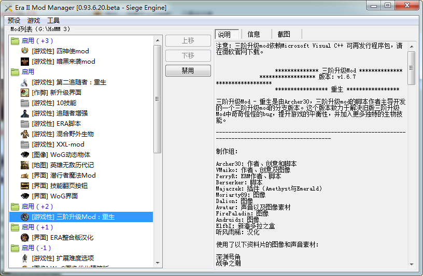This screenshot has height=276, width=423.
Task: Click the 暗黑来袭mod icon
Action: point(25,62)
